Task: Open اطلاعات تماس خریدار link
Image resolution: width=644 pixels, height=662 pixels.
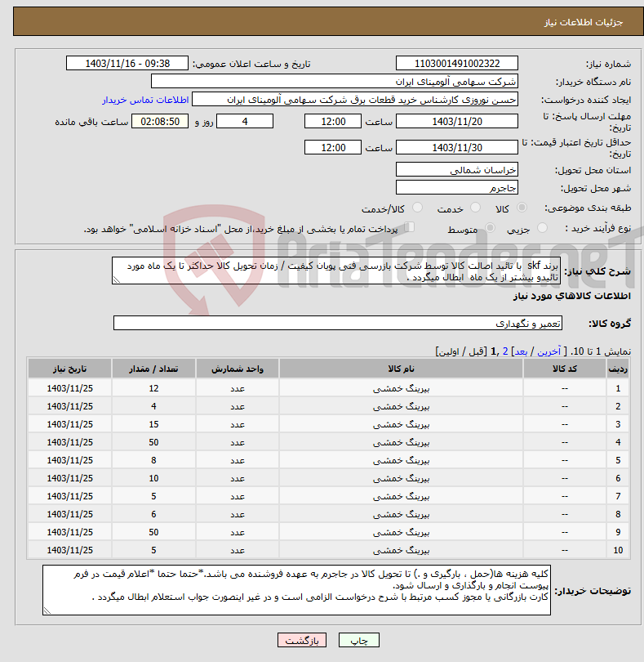Action: 145,100
